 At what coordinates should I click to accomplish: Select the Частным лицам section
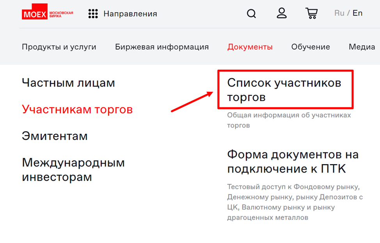[68, 83]
